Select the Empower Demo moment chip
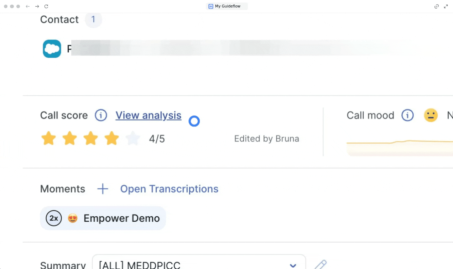 (103, 218)
